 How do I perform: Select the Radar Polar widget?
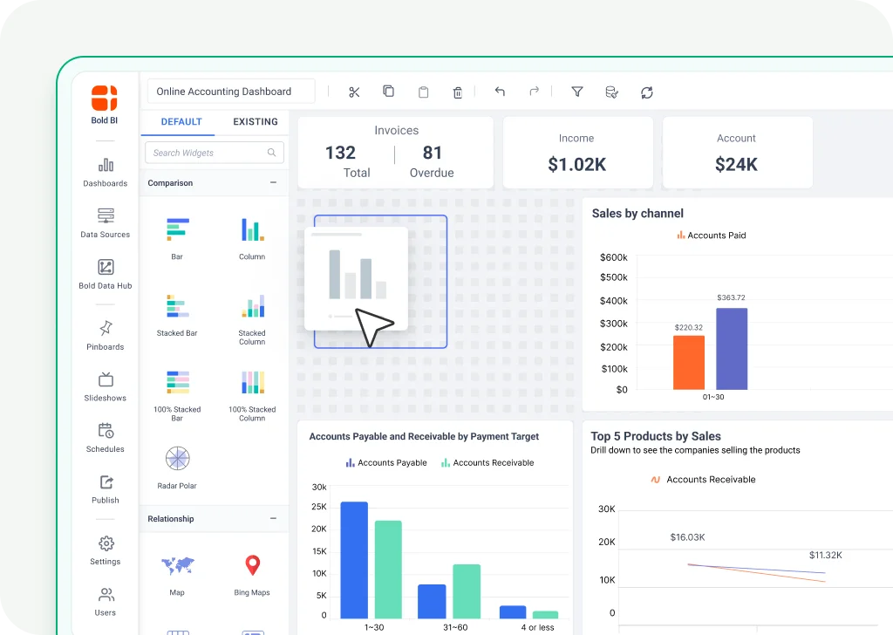tap(177, 468)
